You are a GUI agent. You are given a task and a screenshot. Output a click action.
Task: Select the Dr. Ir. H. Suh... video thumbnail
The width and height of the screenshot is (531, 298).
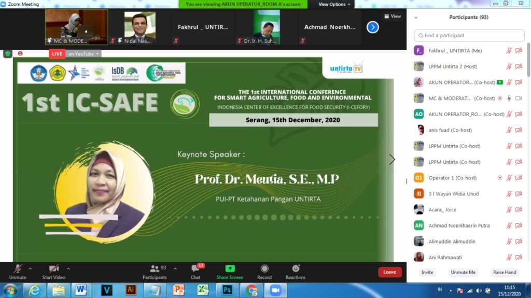tap(267, 27)
